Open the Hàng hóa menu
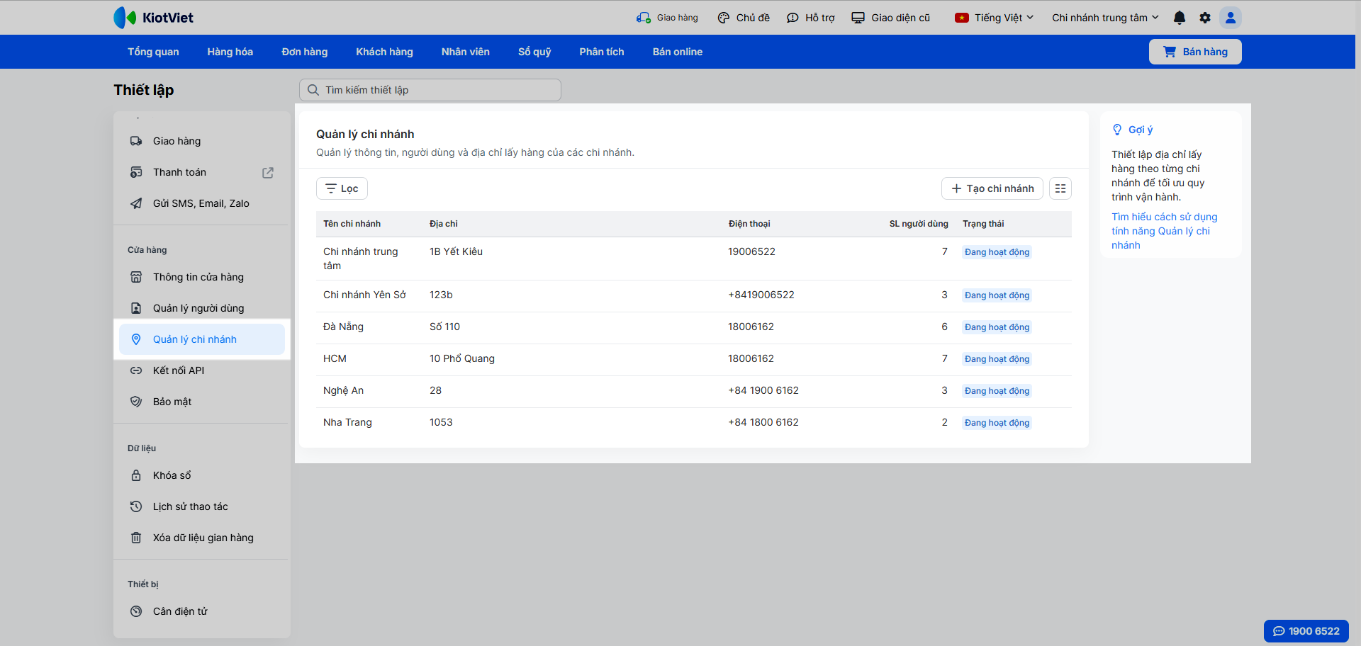 pos(230,52)
